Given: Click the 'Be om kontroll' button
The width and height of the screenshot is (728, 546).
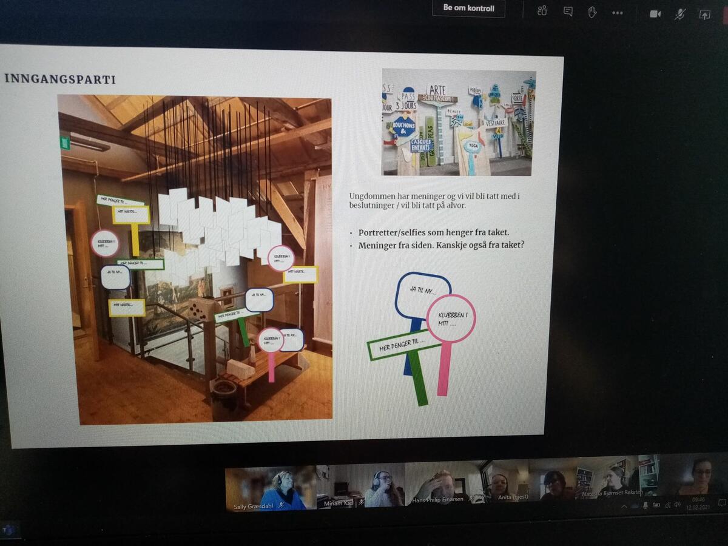Looking at the screenshot, I should tap(468, 8).
